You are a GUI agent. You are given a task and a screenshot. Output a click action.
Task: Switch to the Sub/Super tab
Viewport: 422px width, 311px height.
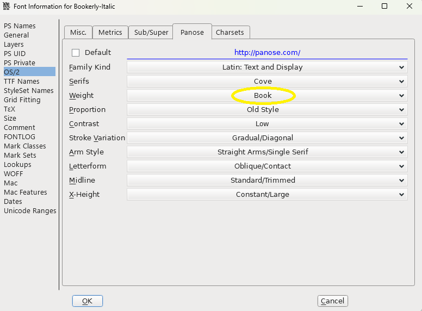tap(151, 33)
